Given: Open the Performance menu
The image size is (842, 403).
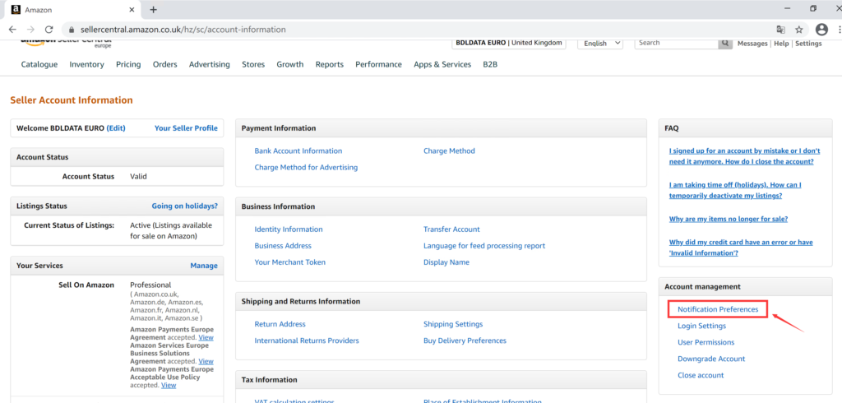Looking at the screenshot, I should click(378, 64).
